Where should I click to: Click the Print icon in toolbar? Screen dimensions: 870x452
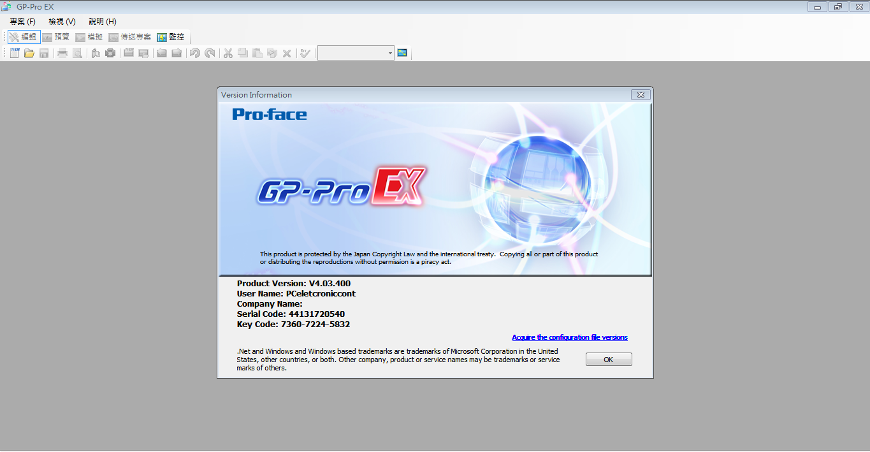pyautogui.click(x=62, y=53)
